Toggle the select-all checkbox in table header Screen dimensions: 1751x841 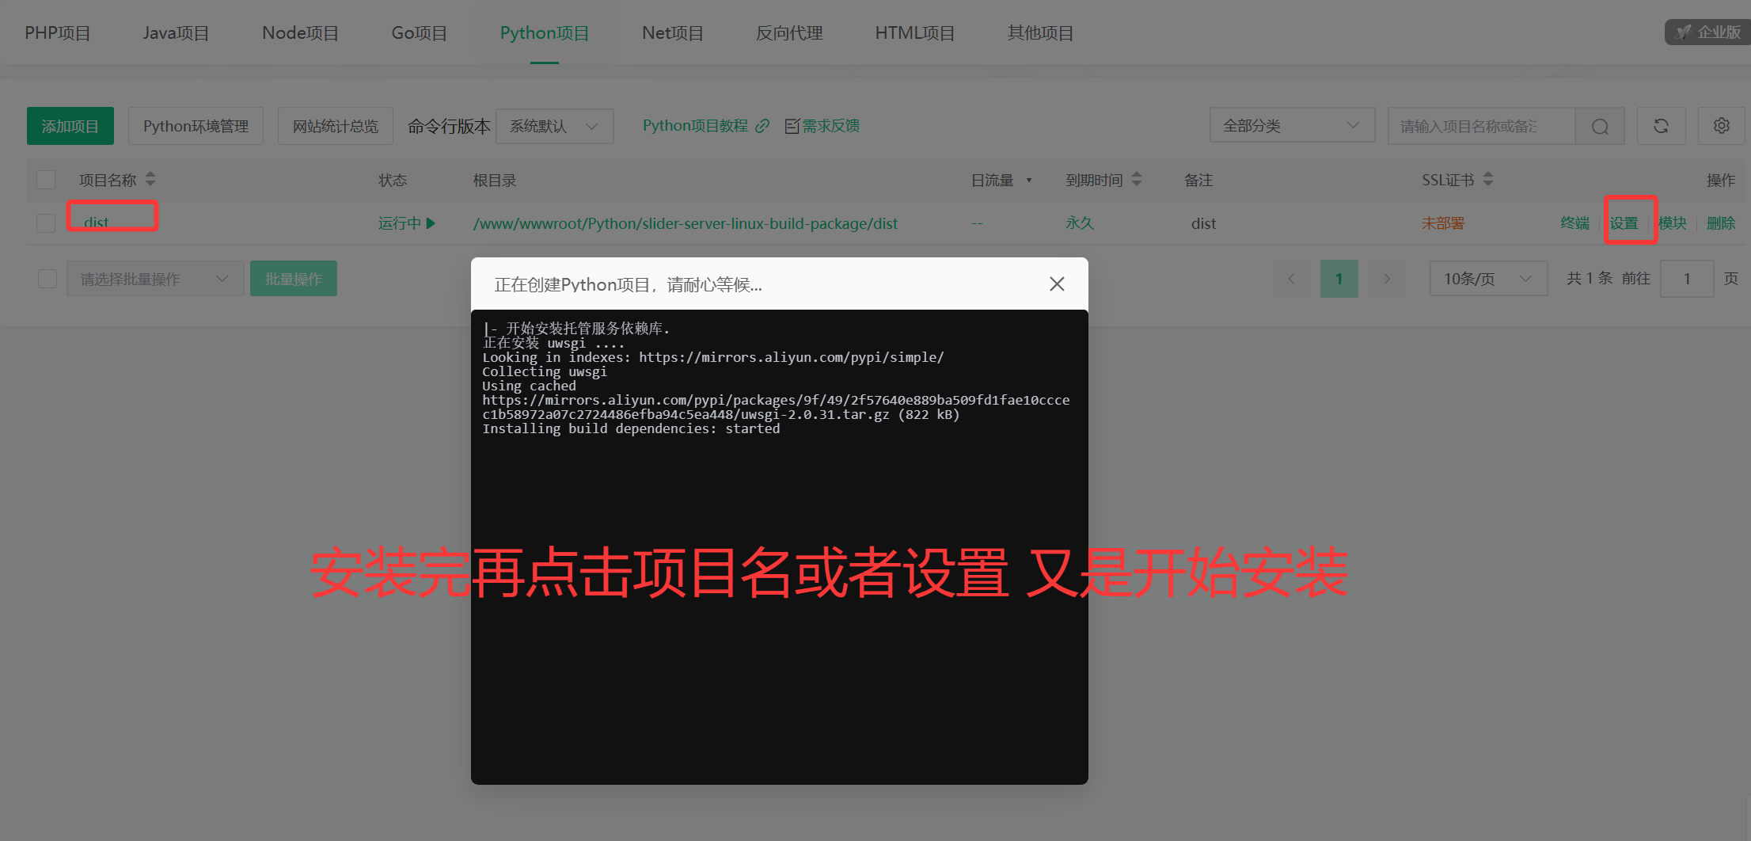click(46, 180)
